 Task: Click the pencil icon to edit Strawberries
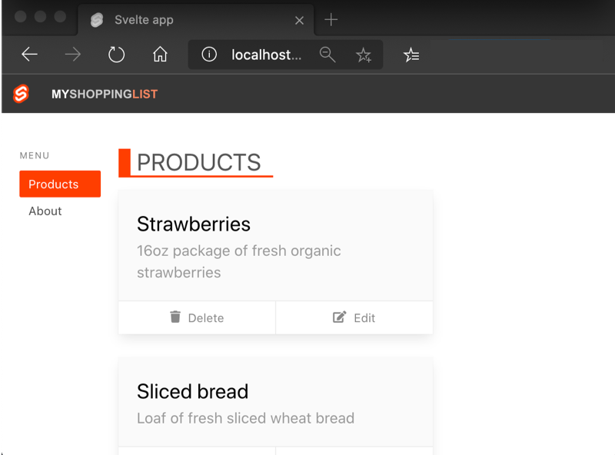click(x=340, y=317)
